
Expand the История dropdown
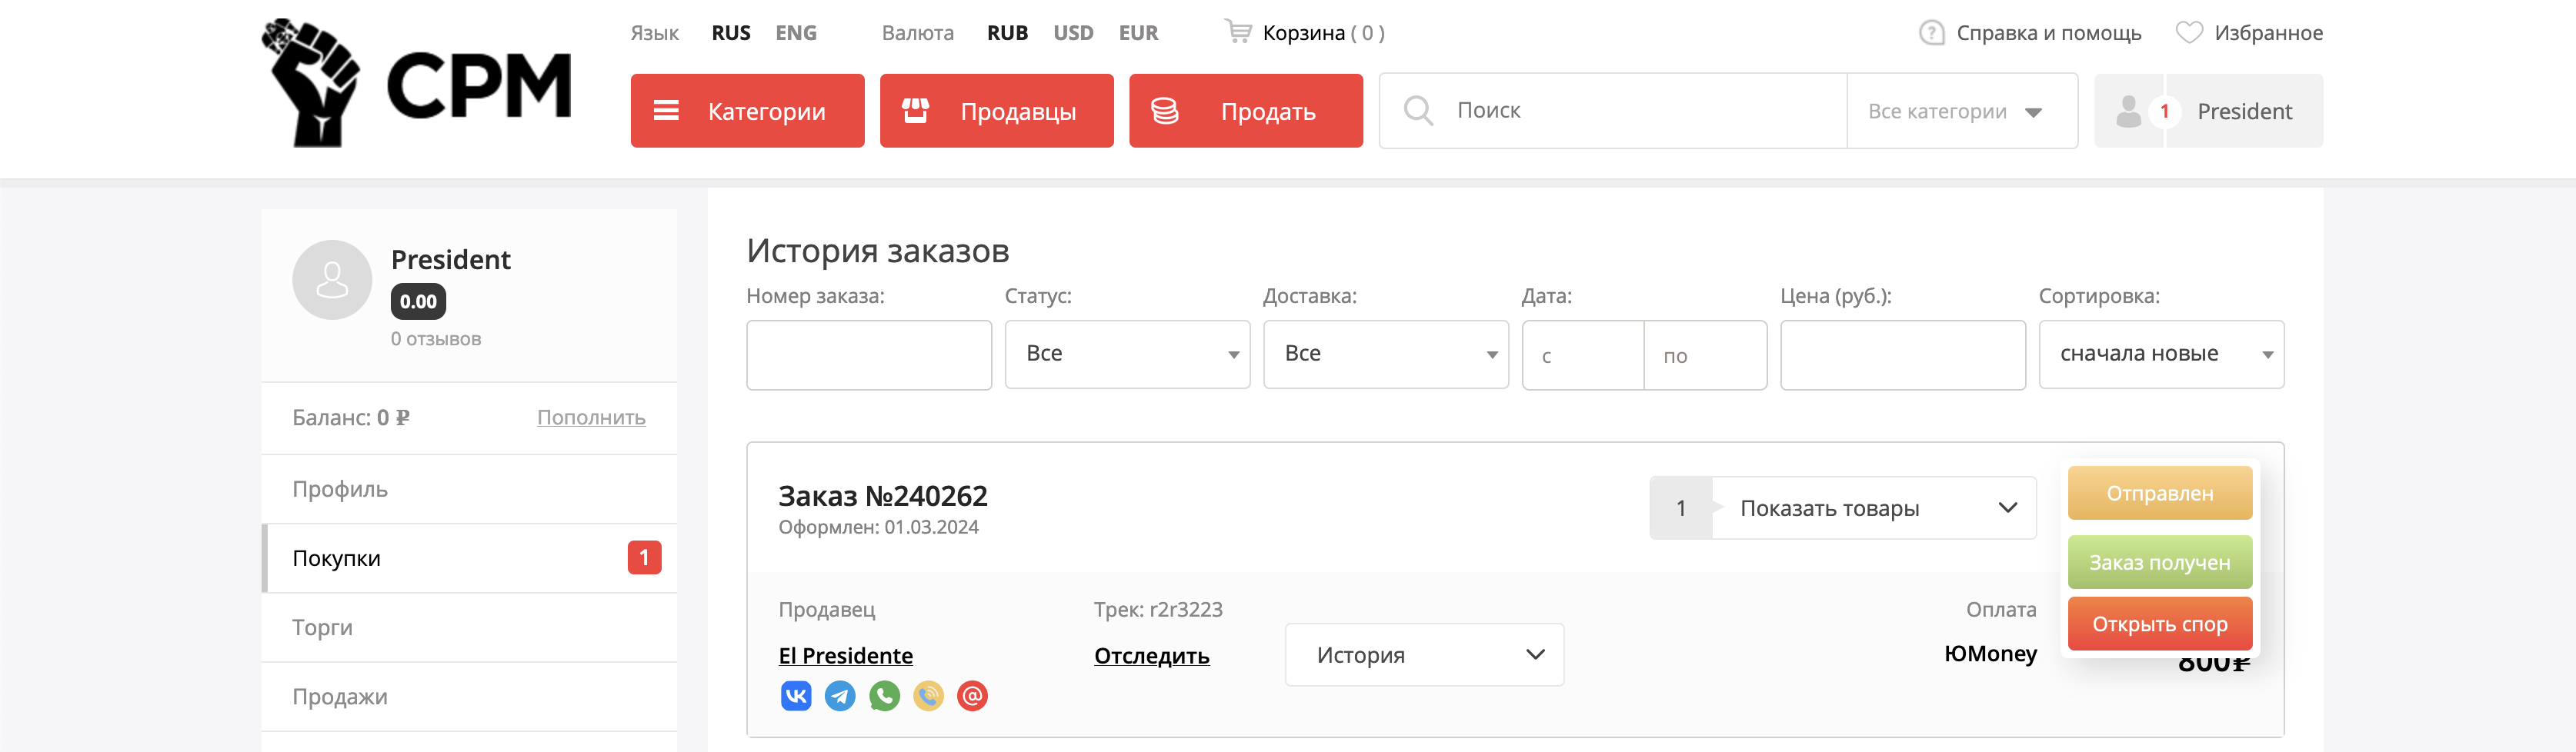[1424, 655]
